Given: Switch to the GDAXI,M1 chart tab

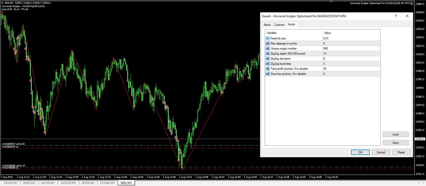Looking at the screenshot, I should [x=11, y=183].
